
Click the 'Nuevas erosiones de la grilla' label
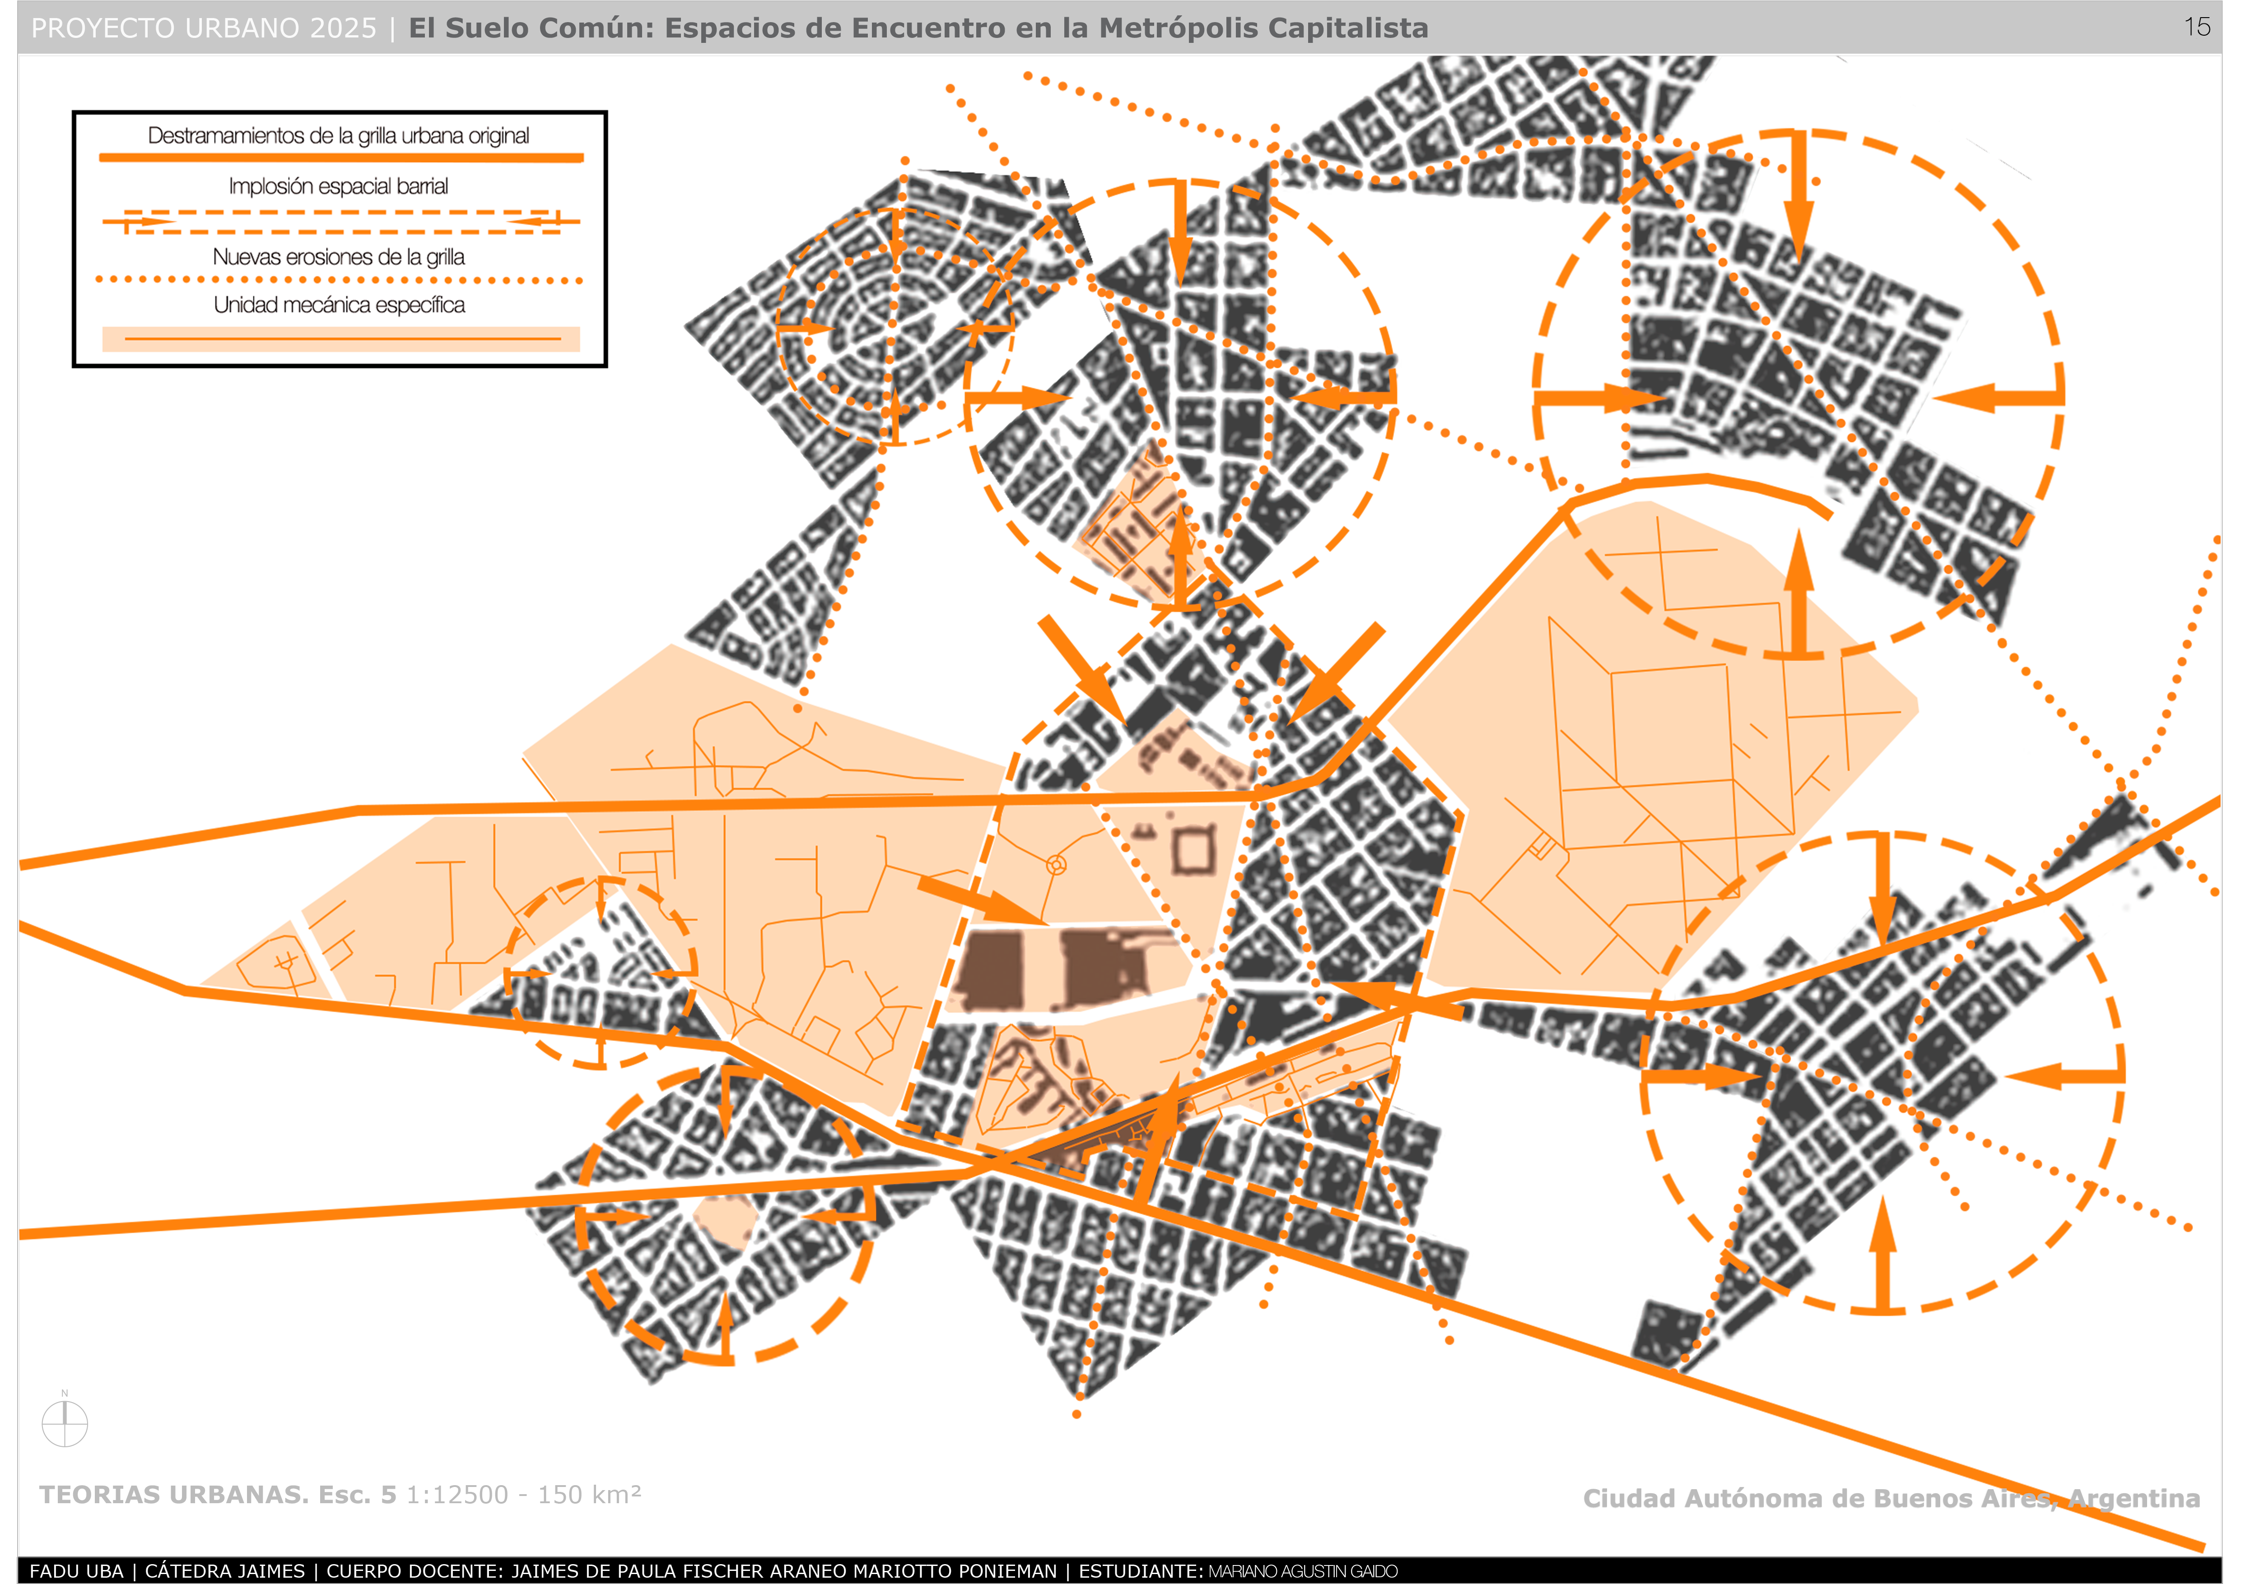click(x=339, y=257)
